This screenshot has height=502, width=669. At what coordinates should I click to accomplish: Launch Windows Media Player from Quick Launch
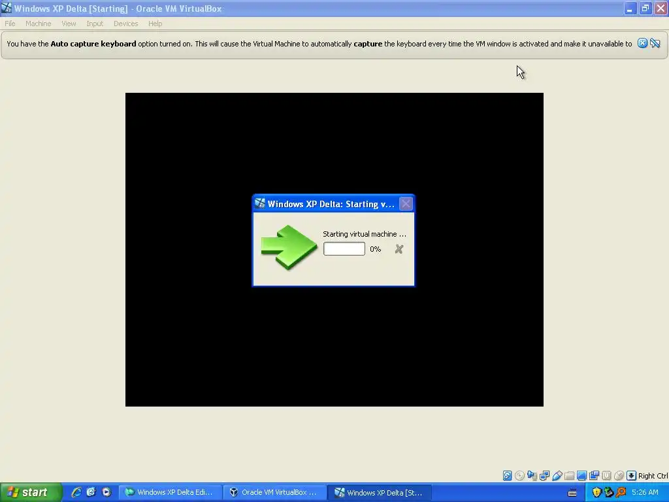[106, 492]
